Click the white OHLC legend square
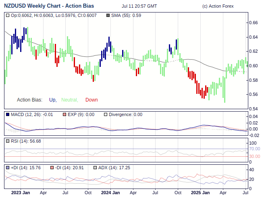Viewport: 262px width, 197px height. coord(8,15)
